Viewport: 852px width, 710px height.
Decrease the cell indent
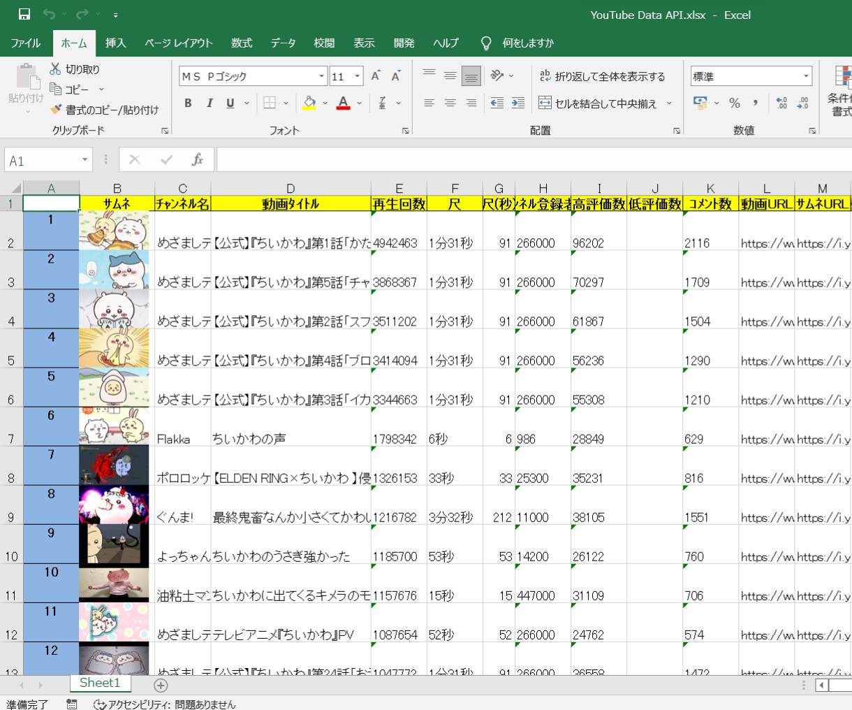(x=497, y=103)
